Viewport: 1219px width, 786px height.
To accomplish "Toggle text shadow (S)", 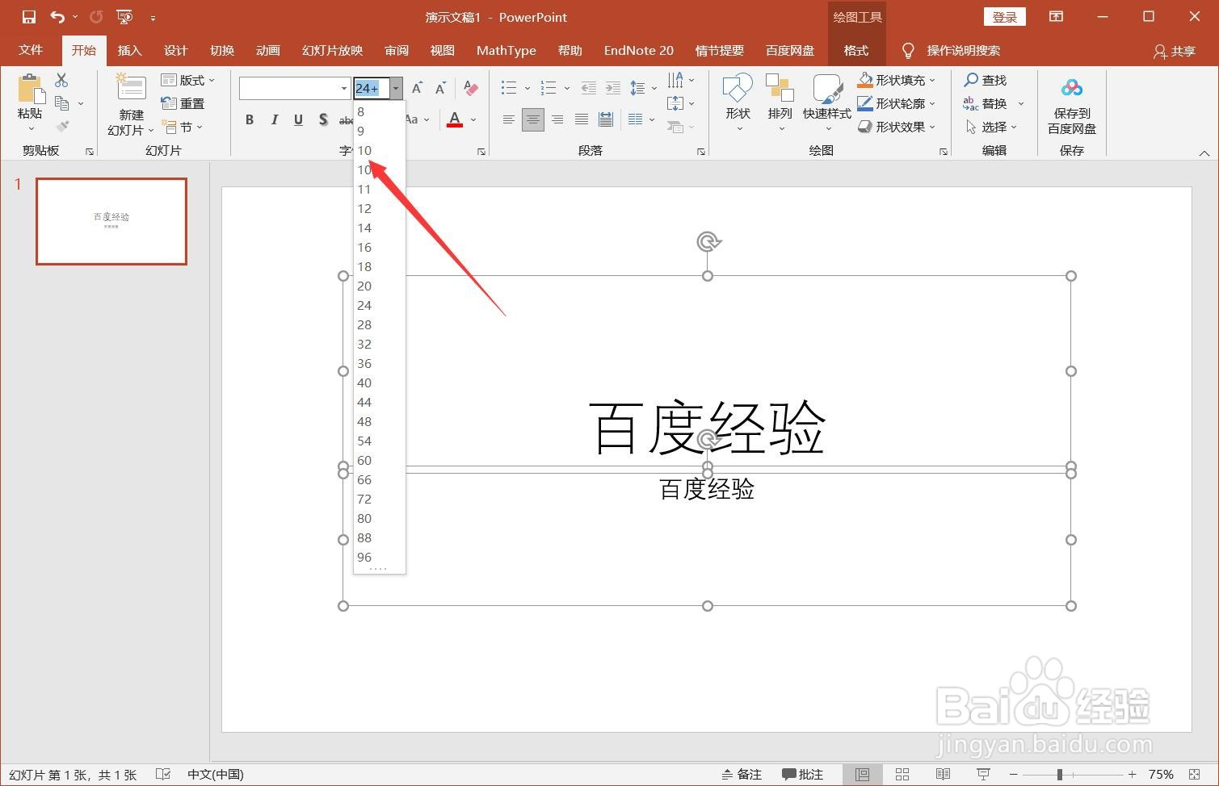I will click(x=323, y=119).
